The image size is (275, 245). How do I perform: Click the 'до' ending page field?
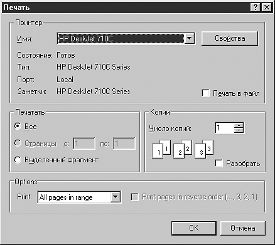pos(124,143)
